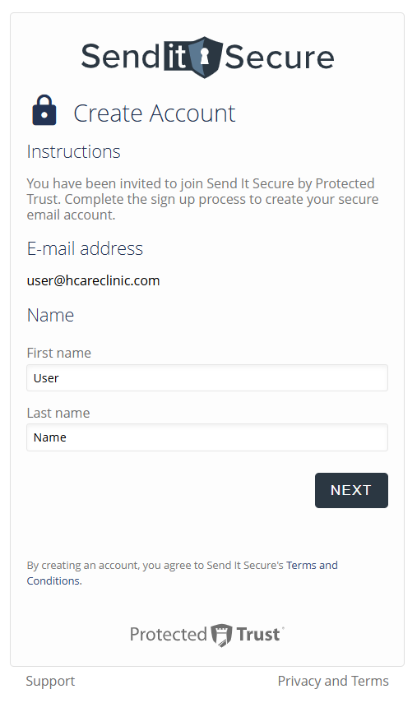Click the E-mail address heading
This screenshot has width=417, height=703.
point(85,248)
